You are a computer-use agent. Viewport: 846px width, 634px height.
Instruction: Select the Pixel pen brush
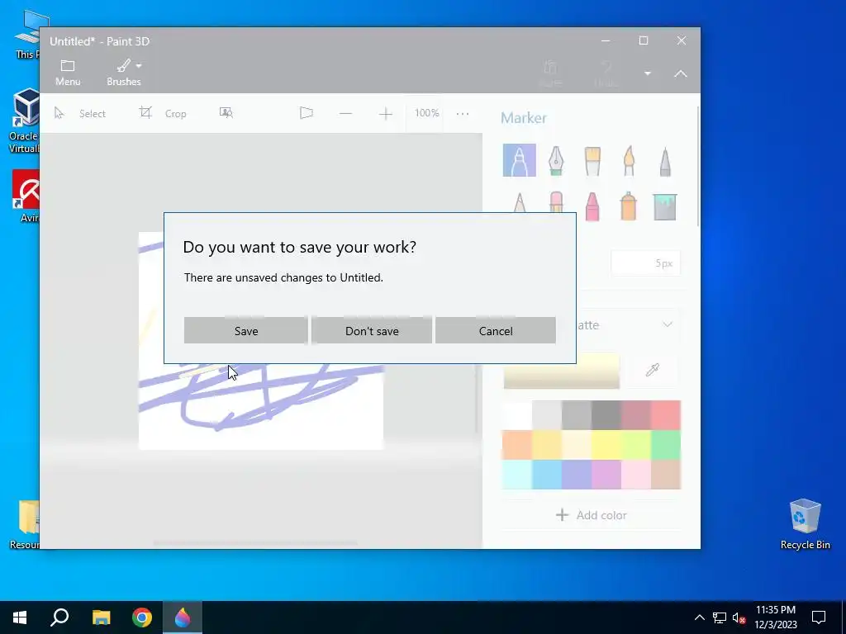pos(665,160)
